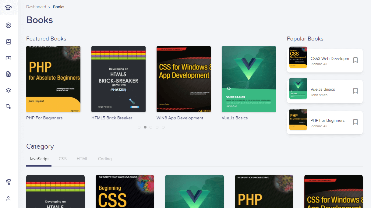Open search using the magnifier icon
This screenshot has width=371, height=208.
click(9, 106)
